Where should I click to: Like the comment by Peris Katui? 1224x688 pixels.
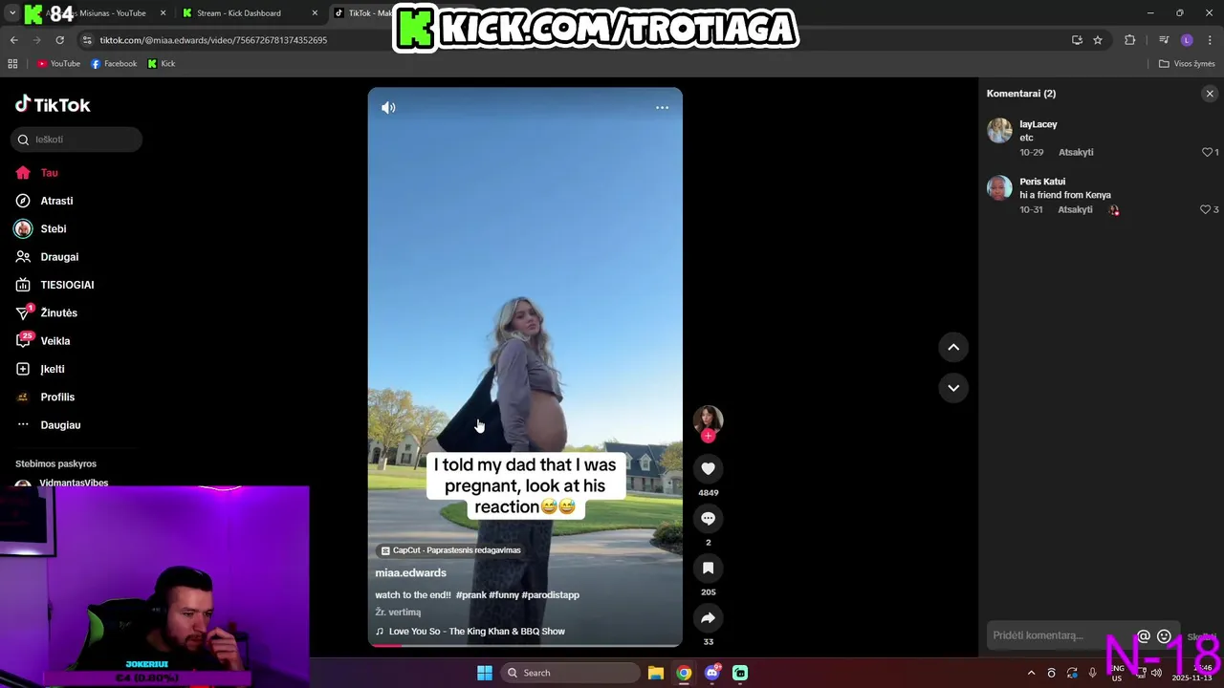coord(1205,209)
